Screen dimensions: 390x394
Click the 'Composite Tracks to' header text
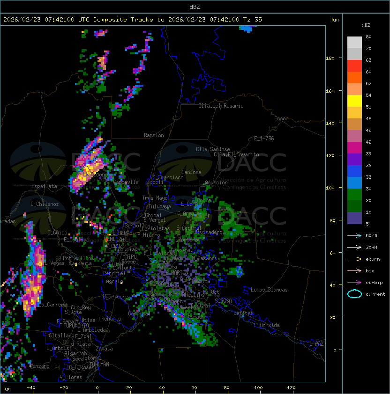128,19
